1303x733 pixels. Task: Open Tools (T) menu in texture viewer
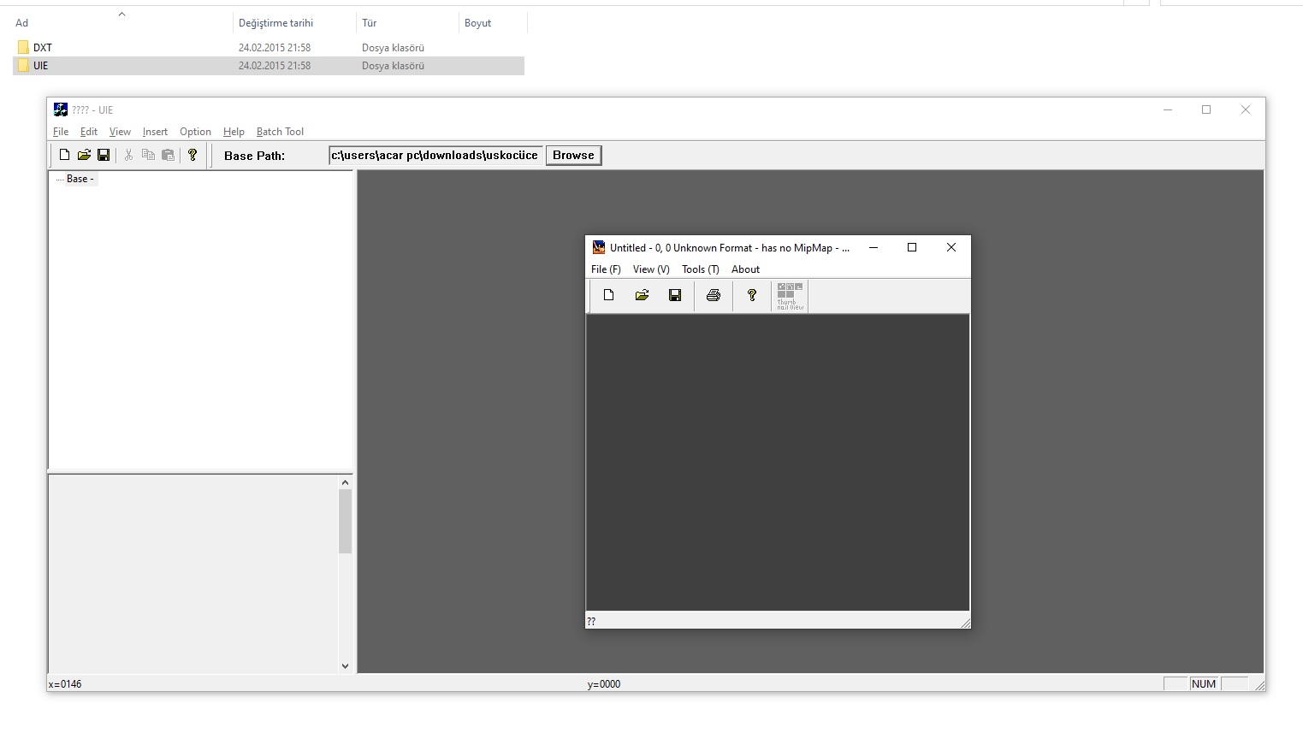(701, 269)
